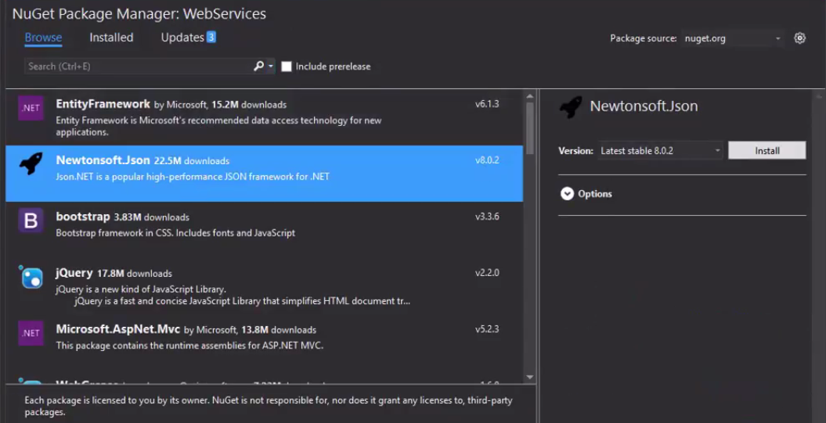This screenshot has width=826, height=423.
Task: Click the Json.NET description text
Action: tap(193, 176)
